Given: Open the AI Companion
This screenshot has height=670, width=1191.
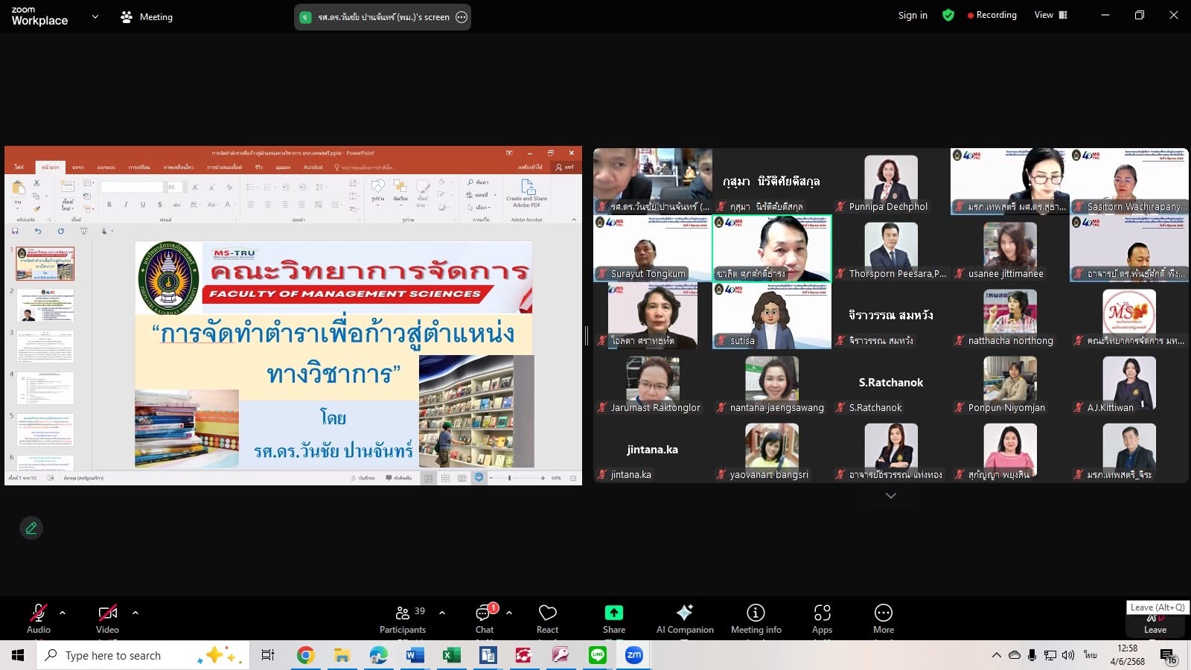Looking at the screenshot, I should tap(684, 619).
